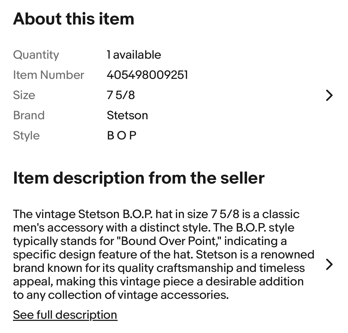This screenshot has width=348, height=333.
Task: Tap the About this item heading
Action: click(x=74, y=19)
